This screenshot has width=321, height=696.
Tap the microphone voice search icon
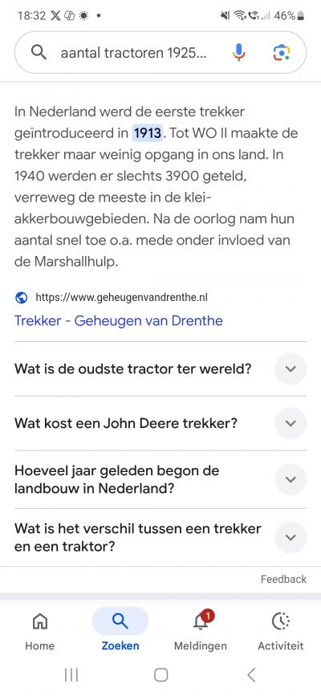(238, 53)
